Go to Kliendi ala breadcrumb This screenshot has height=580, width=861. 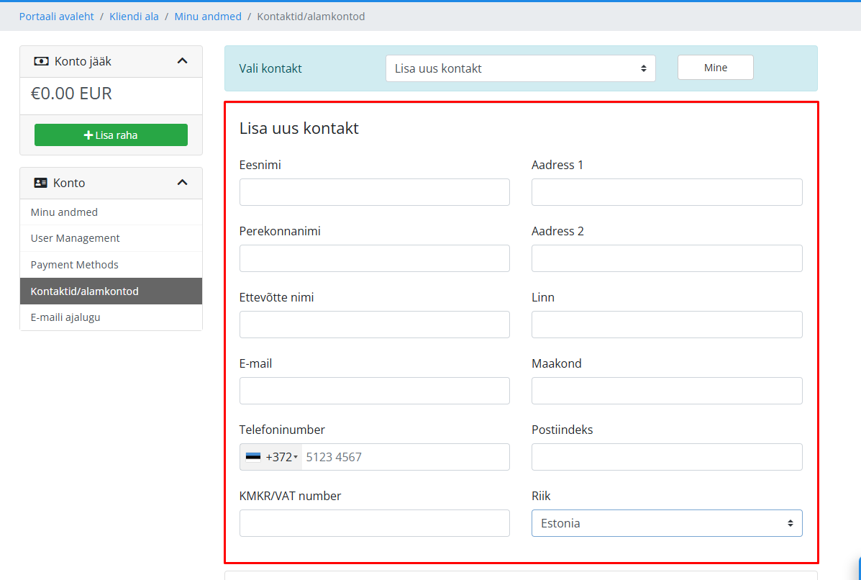134,16
